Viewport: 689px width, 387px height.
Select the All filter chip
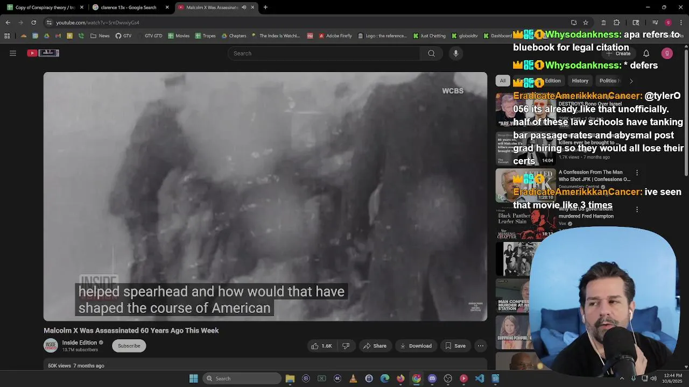(x=503, y=81)
